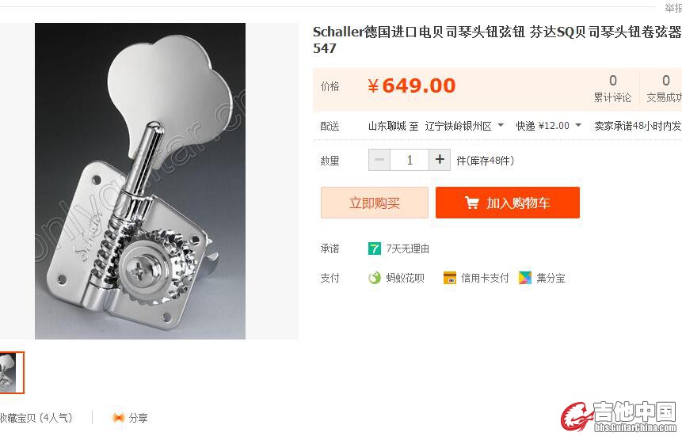This screenshot has height=440, width=682.
Task: Select the product thumbnail below image
Action: point(11,373)
